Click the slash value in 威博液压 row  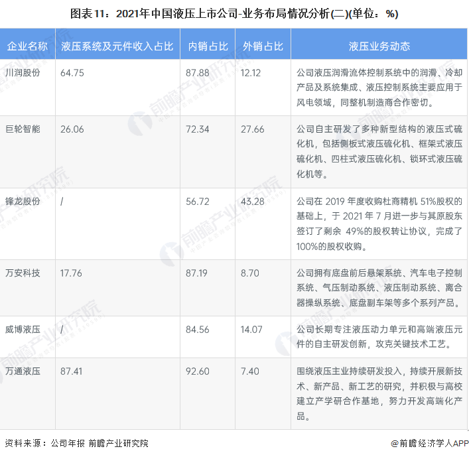click(62, 330)
